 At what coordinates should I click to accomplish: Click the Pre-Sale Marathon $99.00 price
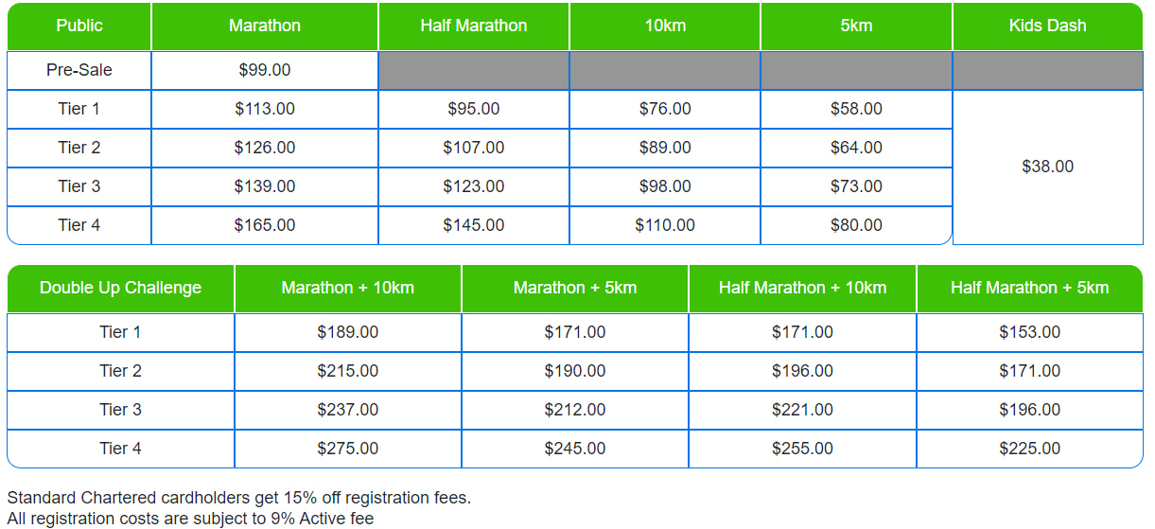265,70
